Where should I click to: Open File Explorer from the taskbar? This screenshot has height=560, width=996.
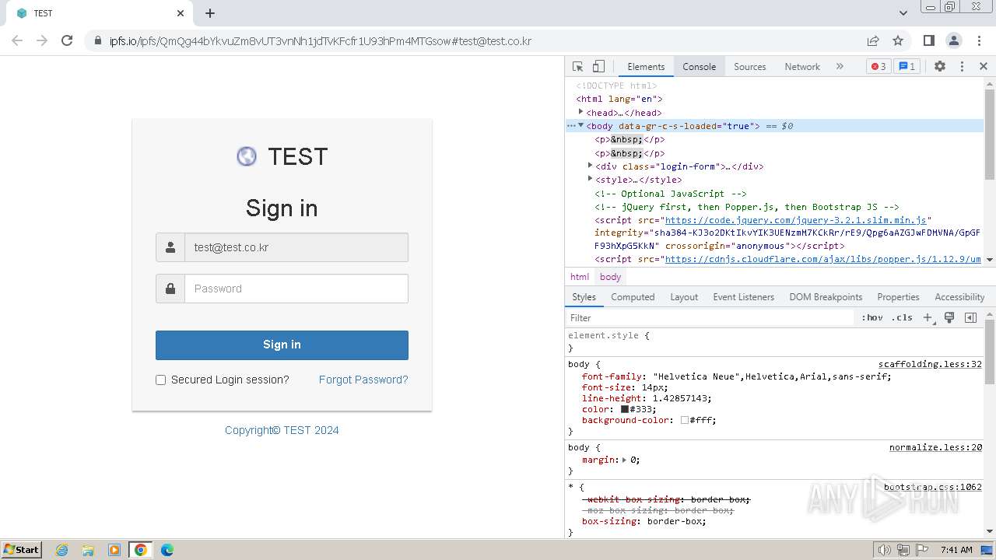coord(88,550)
